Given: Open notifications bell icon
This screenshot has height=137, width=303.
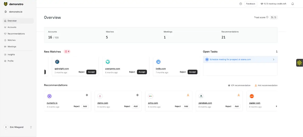Looking at the screenshot, I should point(293,4).
